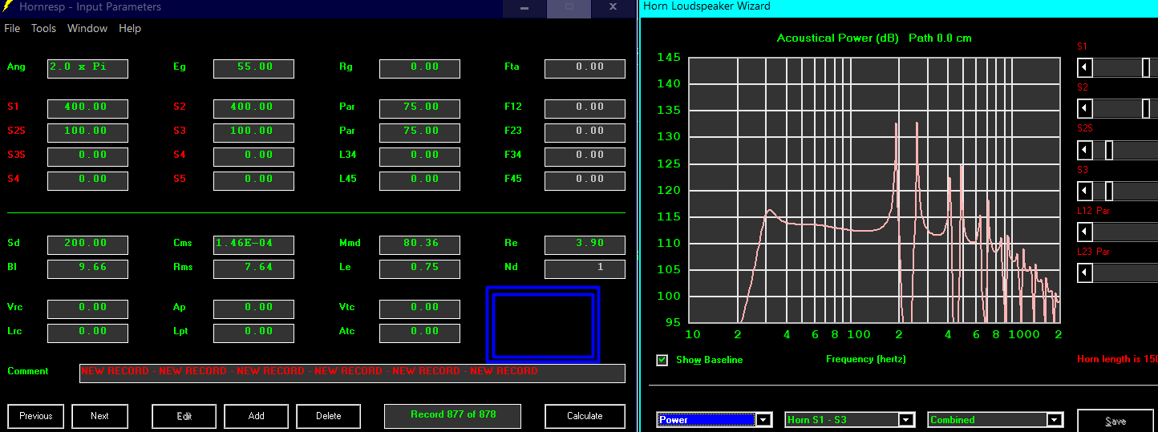Open the Tools menu

point(43,28)
